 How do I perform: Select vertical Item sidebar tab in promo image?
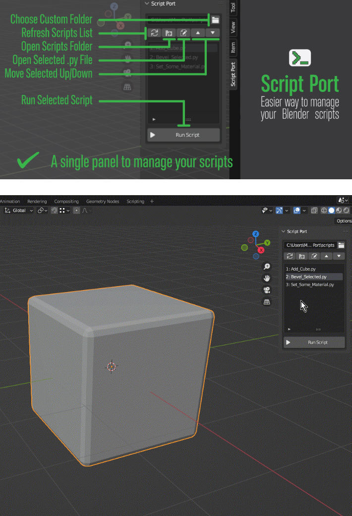[x=233, y=47]
